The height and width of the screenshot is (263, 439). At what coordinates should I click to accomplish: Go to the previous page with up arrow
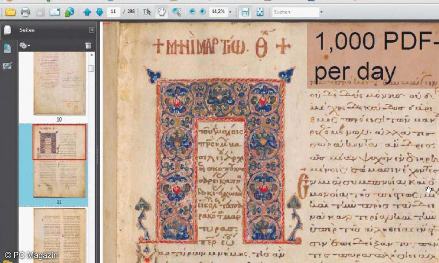(x=87, y=12)
